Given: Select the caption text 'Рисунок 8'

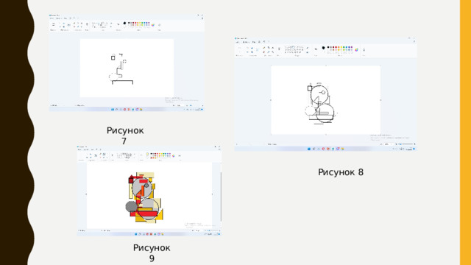Looking at the screenshot, I should 341,172.
